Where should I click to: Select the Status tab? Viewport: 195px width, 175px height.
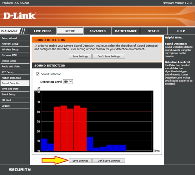153,31
